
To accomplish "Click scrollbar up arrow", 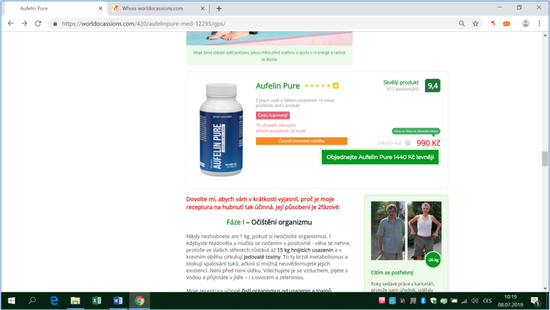I will tap(544, 36).
